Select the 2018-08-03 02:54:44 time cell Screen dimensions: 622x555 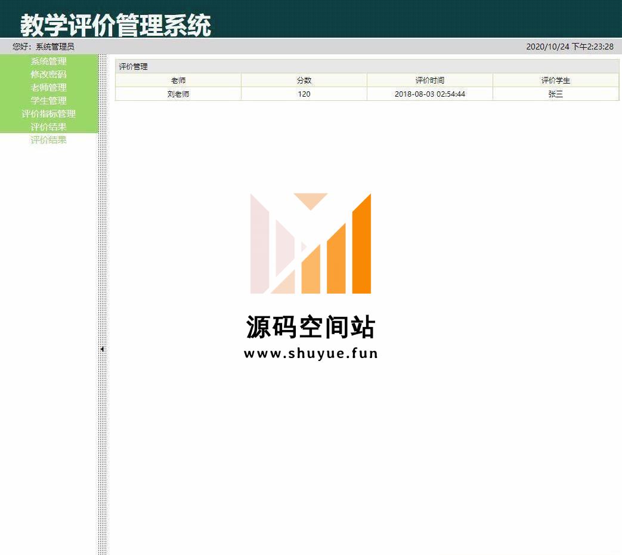click(430, 94)
